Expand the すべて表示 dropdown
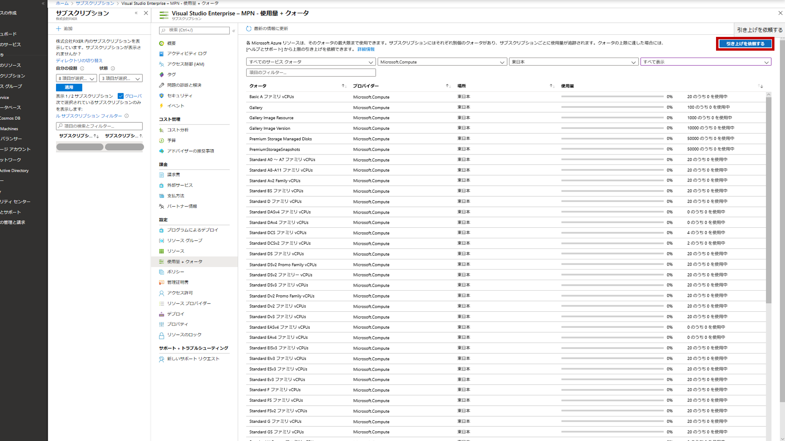Screen dimensions: 785x441 pyautogui.click(x=705, y=62)
